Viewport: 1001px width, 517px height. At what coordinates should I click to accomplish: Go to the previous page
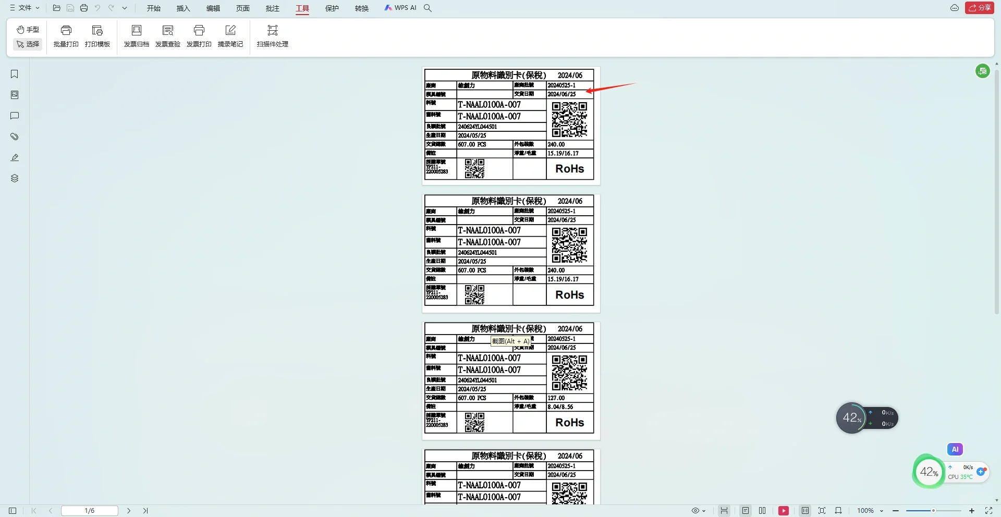click(x=50, y=511)
